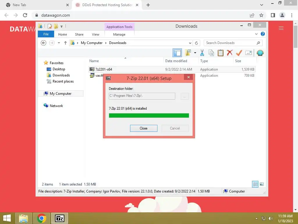
Task: Open the Chrome three-dot menu
Action: (292, 15)
